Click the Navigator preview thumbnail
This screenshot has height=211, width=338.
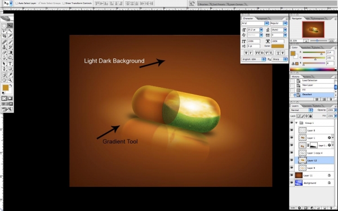coord(313,30)
